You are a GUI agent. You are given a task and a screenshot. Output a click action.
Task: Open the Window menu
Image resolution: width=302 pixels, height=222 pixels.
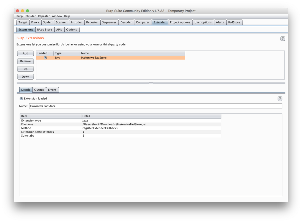[57, 16]
